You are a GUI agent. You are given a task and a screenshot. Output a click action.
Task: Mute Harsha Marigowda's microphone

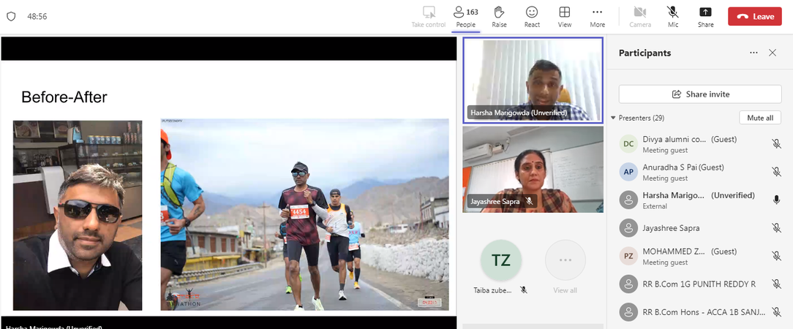click(x=776, y=200)
